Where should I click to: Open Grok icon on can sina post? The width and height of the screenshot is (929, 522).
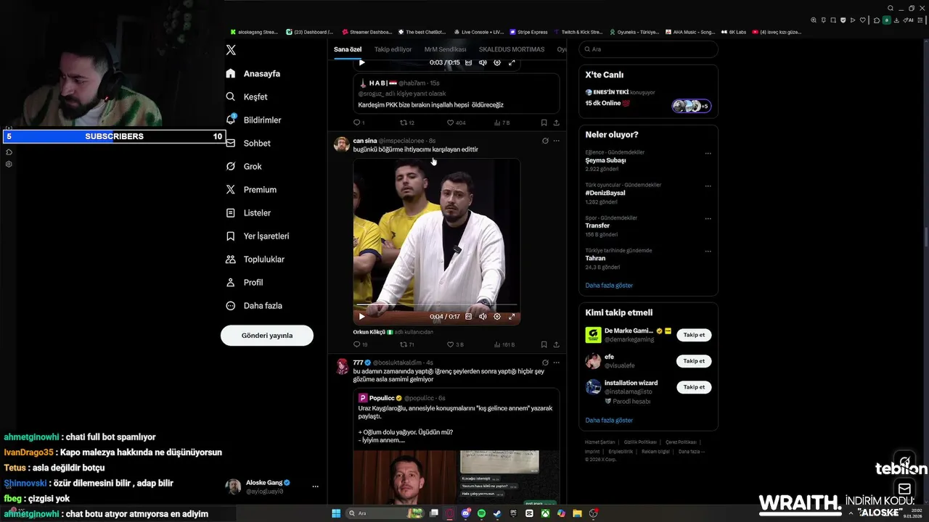(545, 141)
